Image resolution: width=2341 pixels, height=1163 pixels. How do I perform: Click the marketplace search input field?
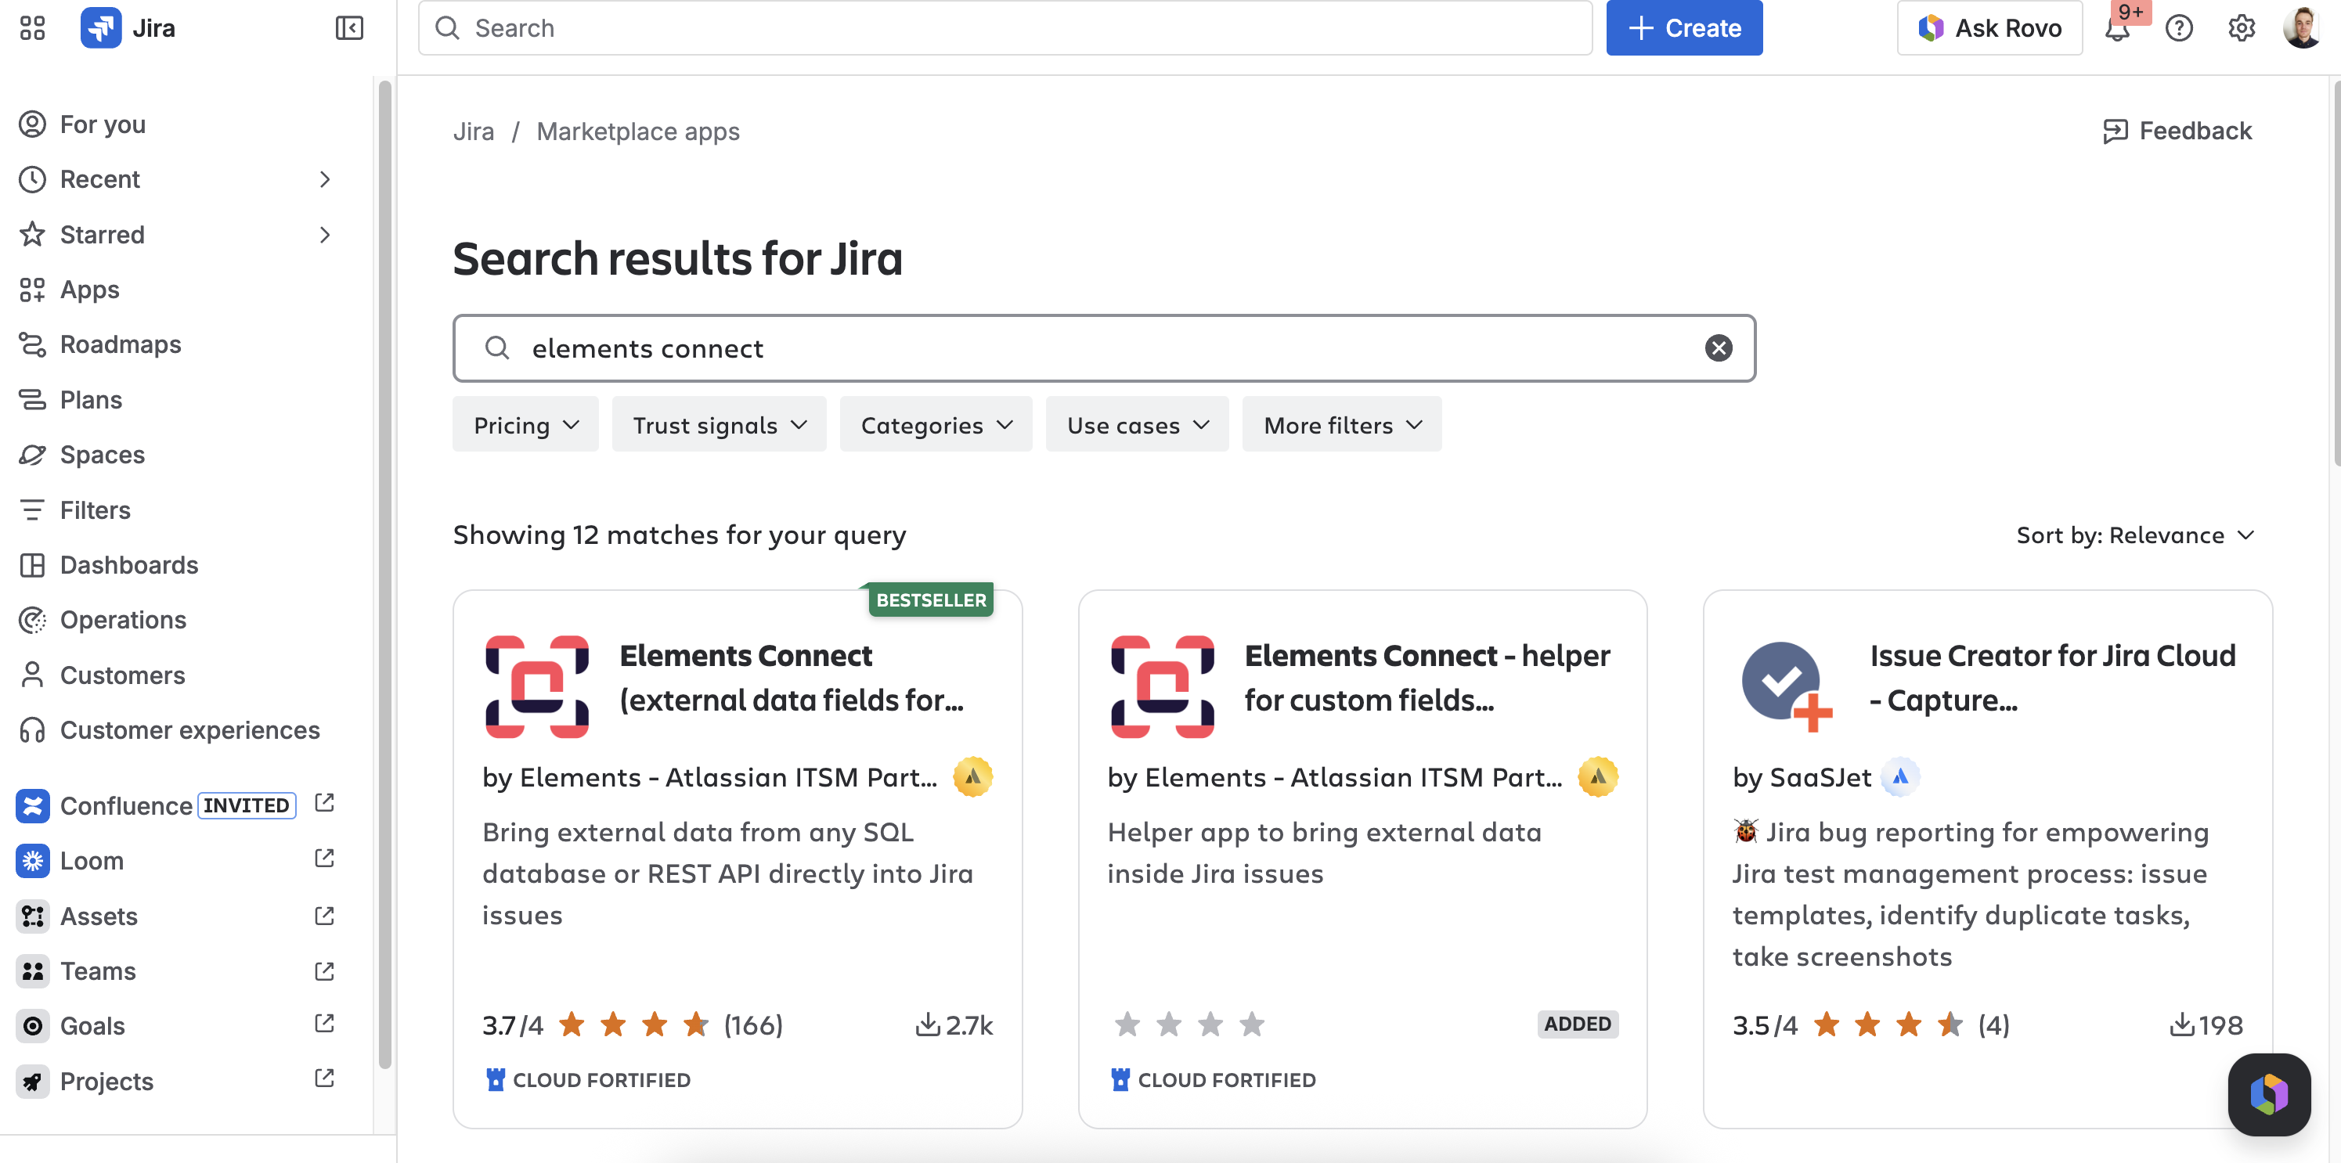(x=1103, y=348)
